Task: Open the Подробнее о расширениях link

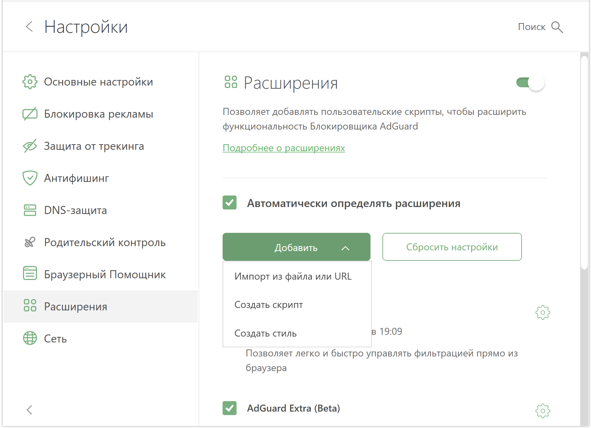Action: [284, 148]
